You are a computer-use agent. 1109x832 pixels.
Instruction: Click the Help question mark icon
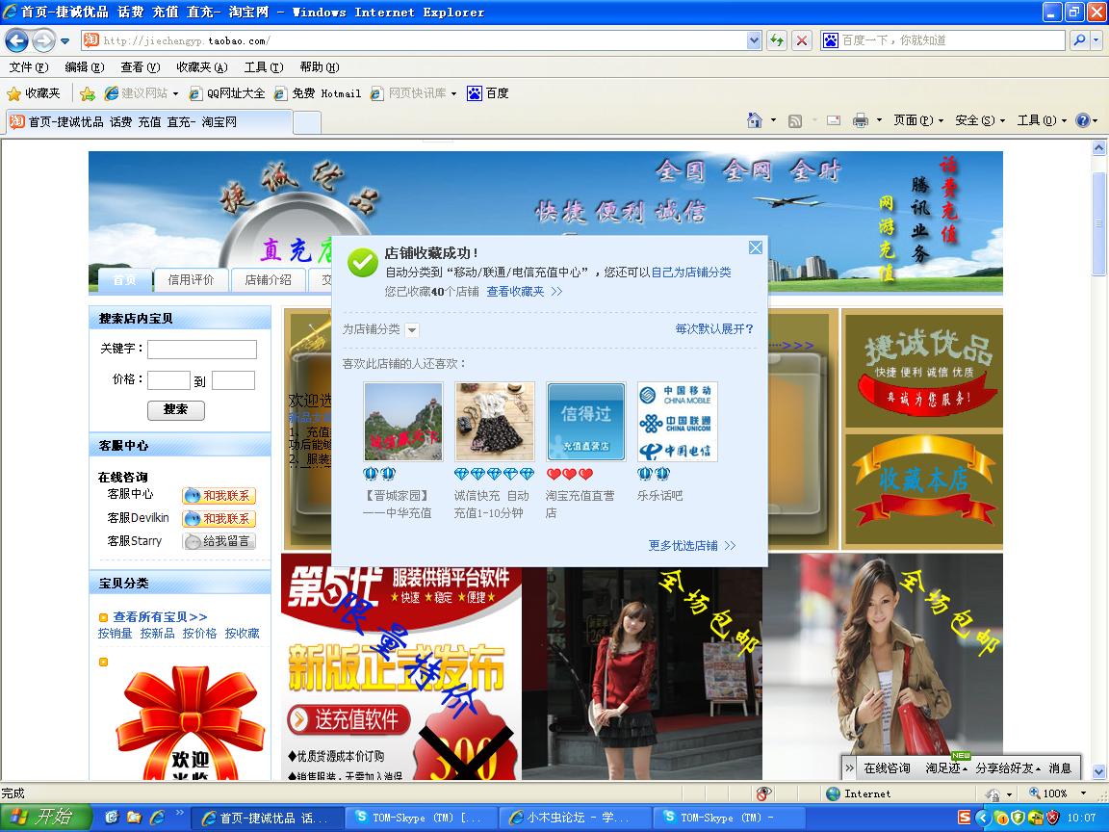click(x=1082, y=120)
